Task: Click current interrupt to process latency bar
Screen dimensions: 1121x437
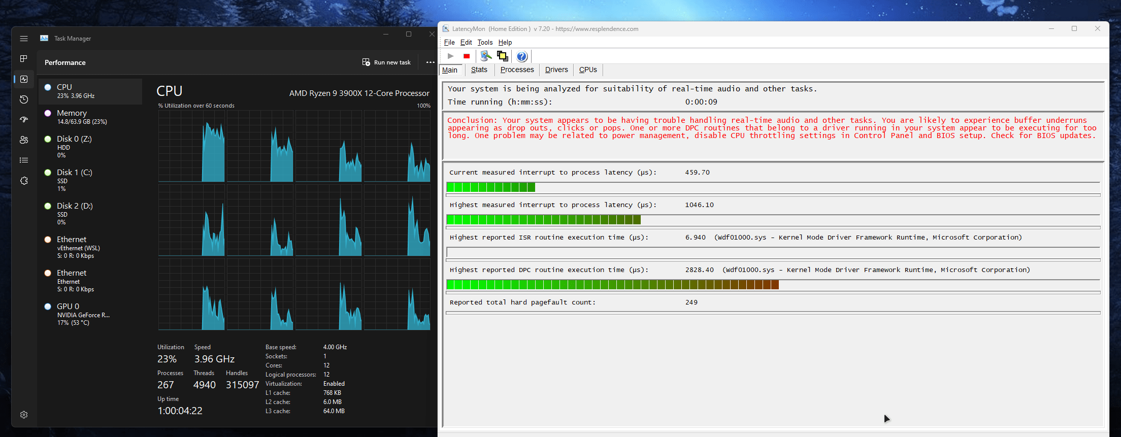Action: click(773, 187)
